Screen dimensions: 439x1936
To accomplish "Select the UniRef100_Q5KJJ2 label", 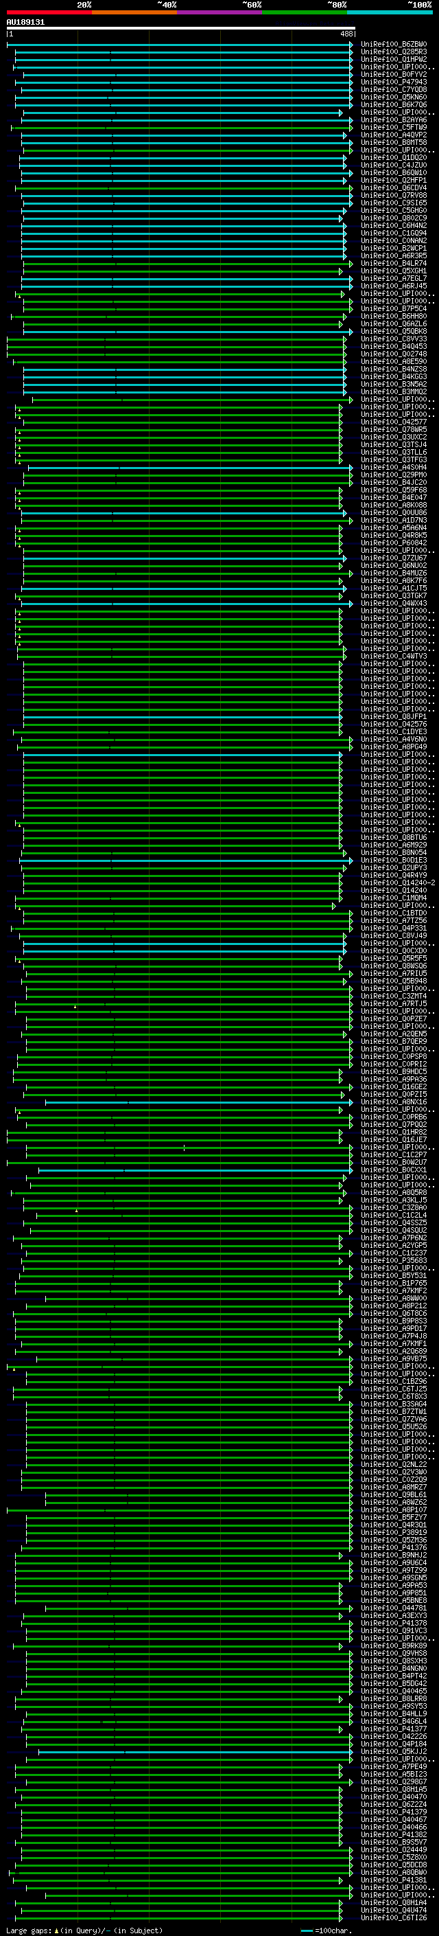I will (x=393, y=1751).
